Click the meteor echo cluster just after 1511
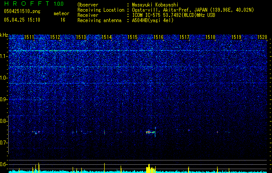 (x=36, y=132)
